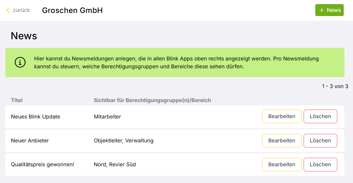The height and width of the screenshot is (183, 353).
Task: Click the info circle icon in green banner
Action: pos(20,62)
